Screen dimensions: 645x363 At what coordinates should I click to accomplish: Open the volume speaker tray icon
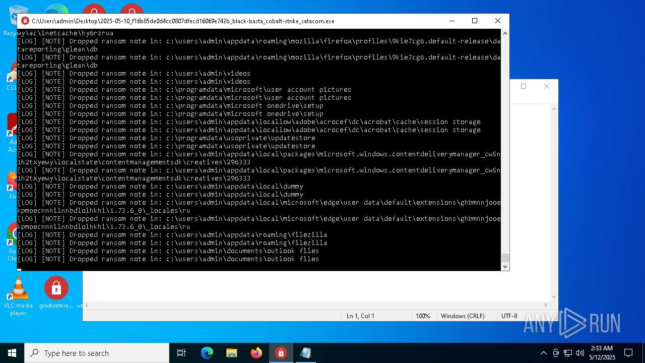point(580,353)
